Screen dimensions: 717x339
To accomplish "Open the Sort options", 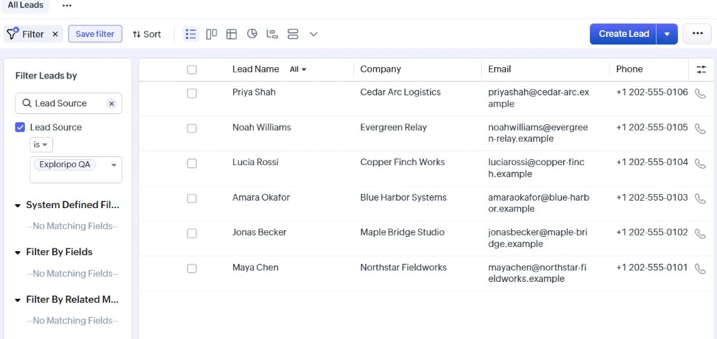I will coord(146,34).
